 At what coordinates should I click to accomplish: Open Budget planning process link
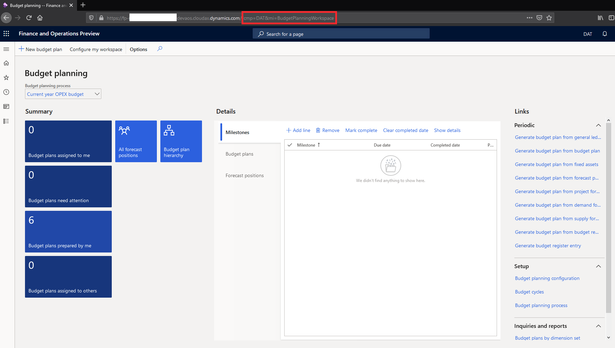[541, 305]
